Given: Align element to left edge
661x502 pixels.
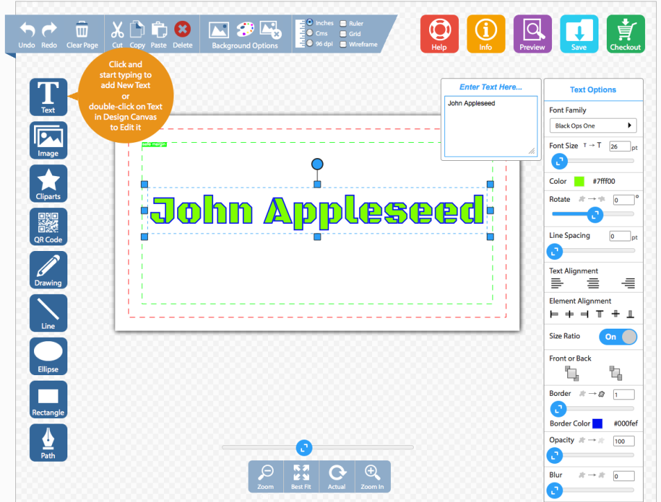Looking at the screenshot, I should pos(554,314).
